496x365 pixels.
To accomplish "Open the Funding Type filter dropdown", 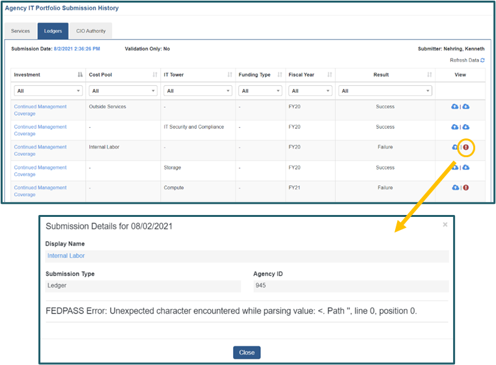I will [260, 91].
